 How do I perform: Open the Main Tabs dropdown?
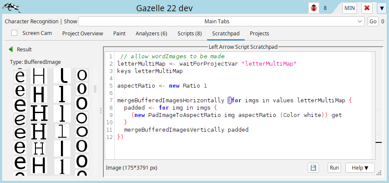[222, 21]
